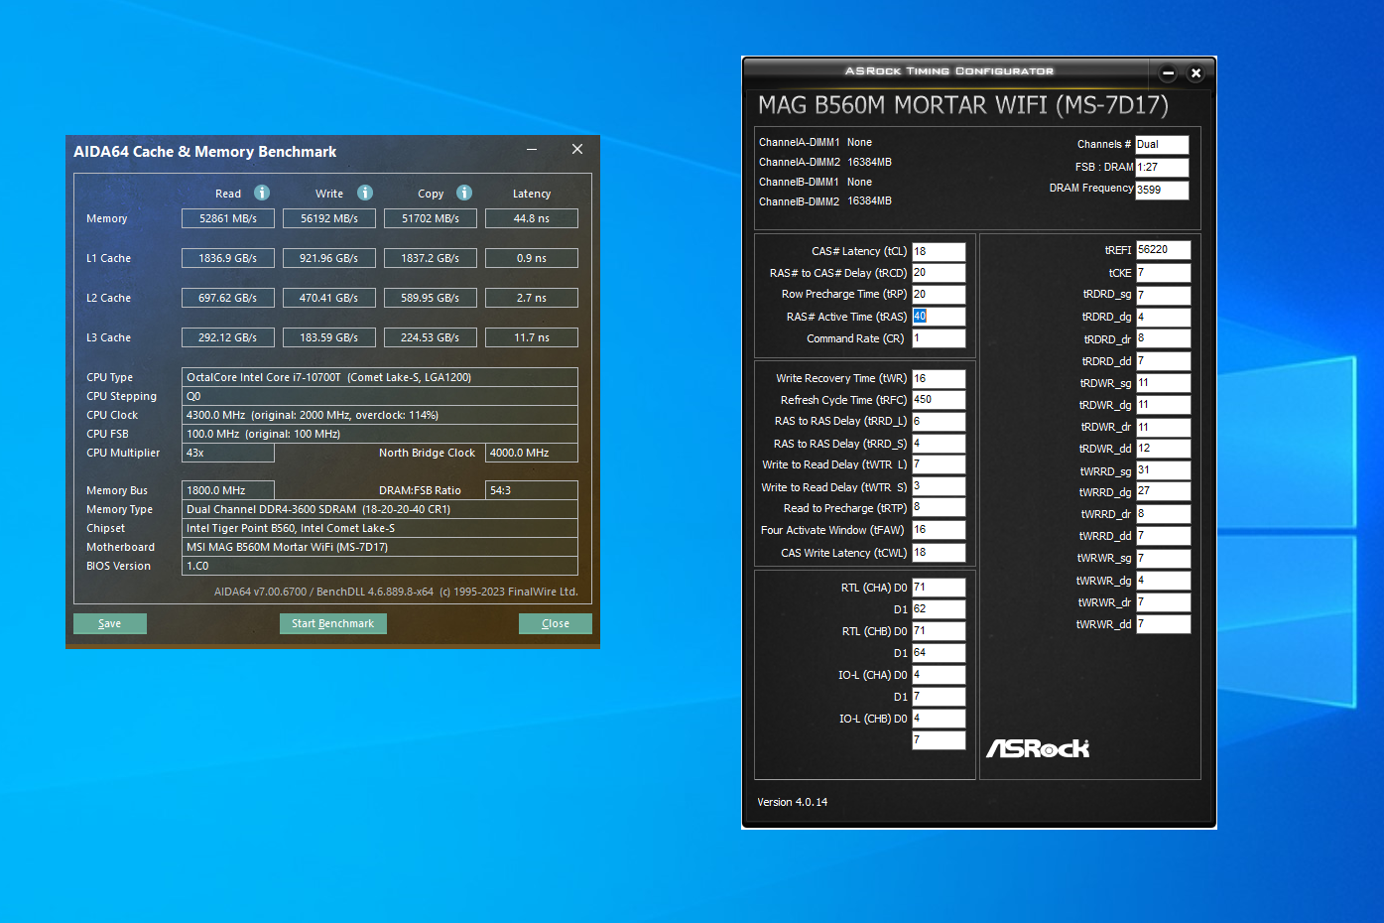This screenshot has width=1384, height=923.
Task: Click the L3 Cache Write value 183.59 GB/s
Action: click(x=329, y=337)
